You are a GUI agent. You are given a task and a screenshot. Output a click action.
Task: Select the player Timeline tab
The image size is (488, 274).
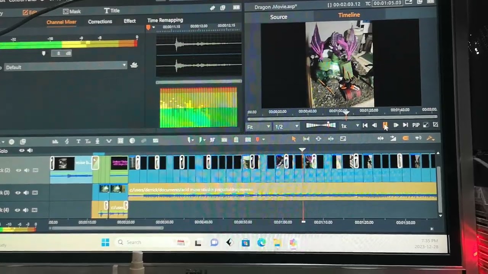[x=349, y=15]
